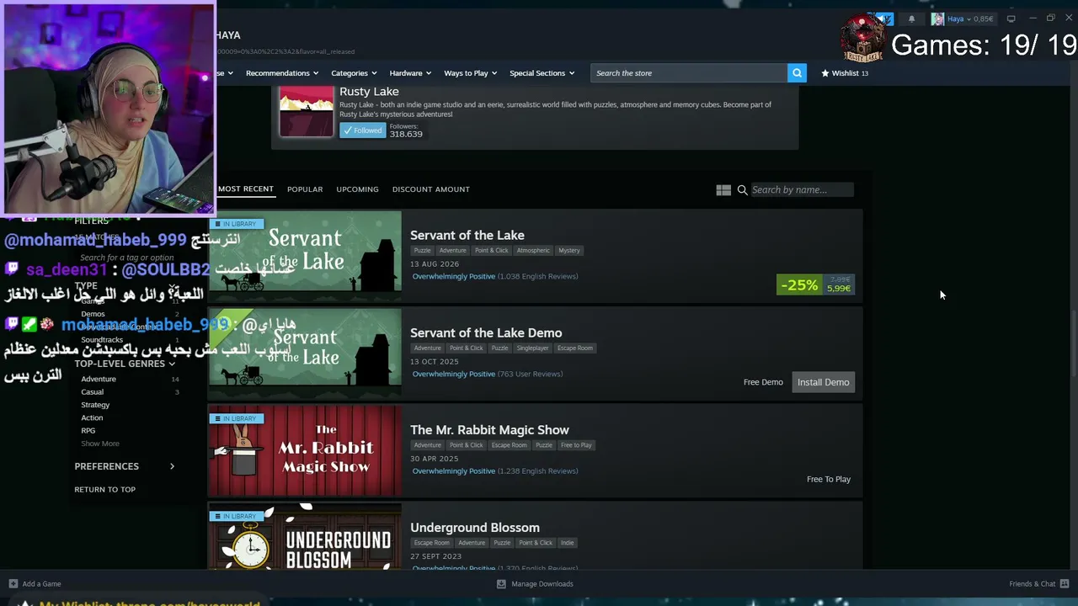Click Return to Top
This screenshot has width=1078, height=606.
(104, 490)
